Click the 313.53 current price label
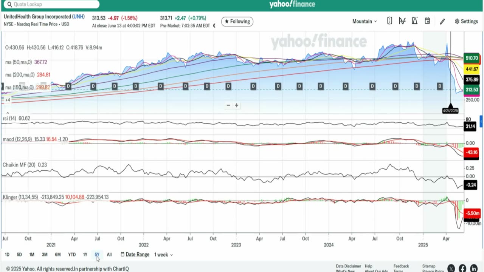 click(x=472, y=90)
